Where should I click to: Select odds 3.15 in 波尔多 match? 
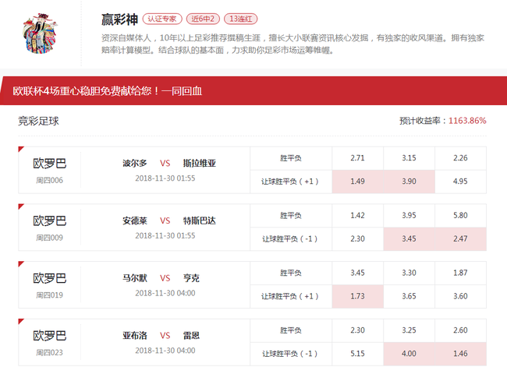tap(409, 158)
